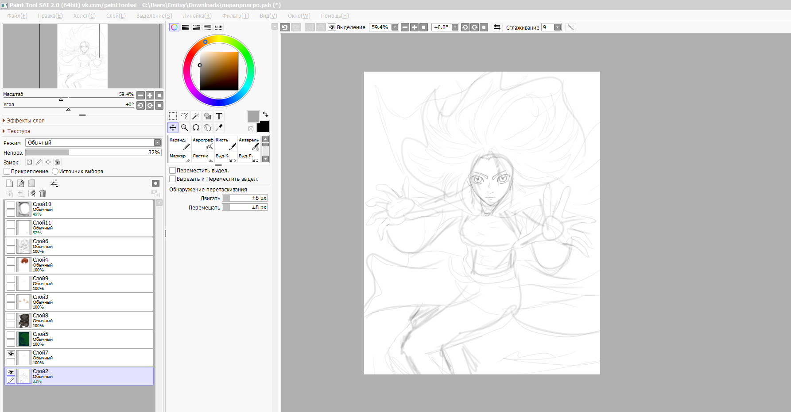Select the Источник выбора radio button
This screenshot has height=412, width=791.
coord(55,172)
